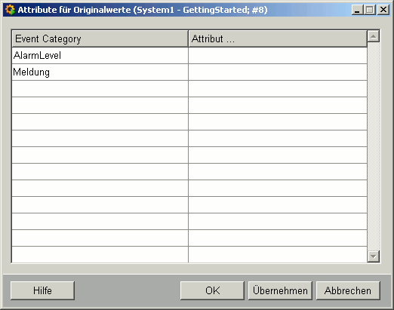Click the Übernehmen button
The width and height of the screenshot is (394, 310).
click(280, 290)
